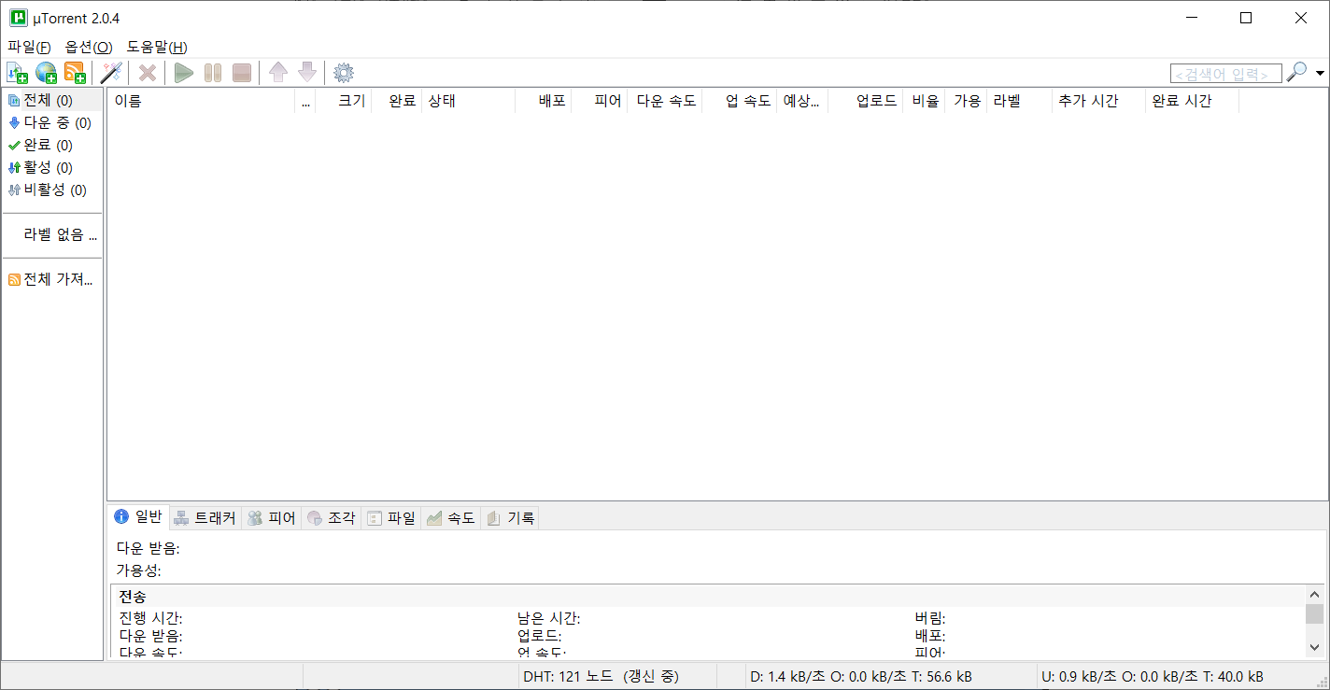
Task: Switch to the 속도 tab
Action: pos(450,518)
